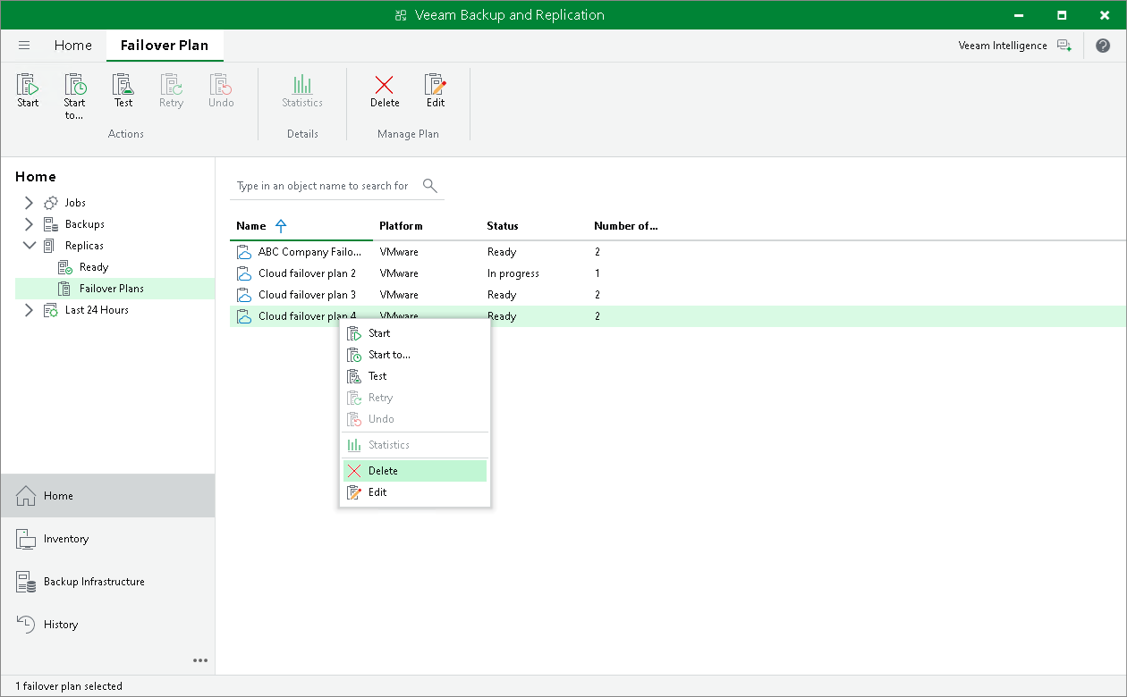The height and width of the screenshot is (697, 1127).
Task: Go to the History view
Action: pos(61,625)
